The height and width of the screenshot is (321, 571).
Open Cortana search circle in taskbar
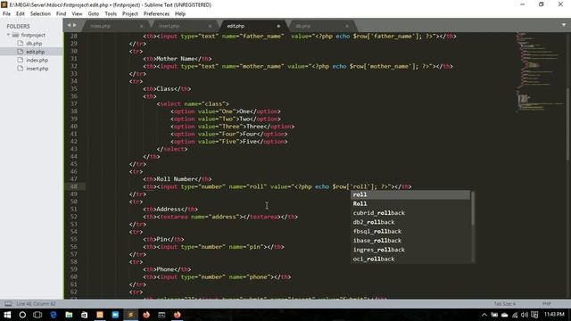[x=22, y=315]
